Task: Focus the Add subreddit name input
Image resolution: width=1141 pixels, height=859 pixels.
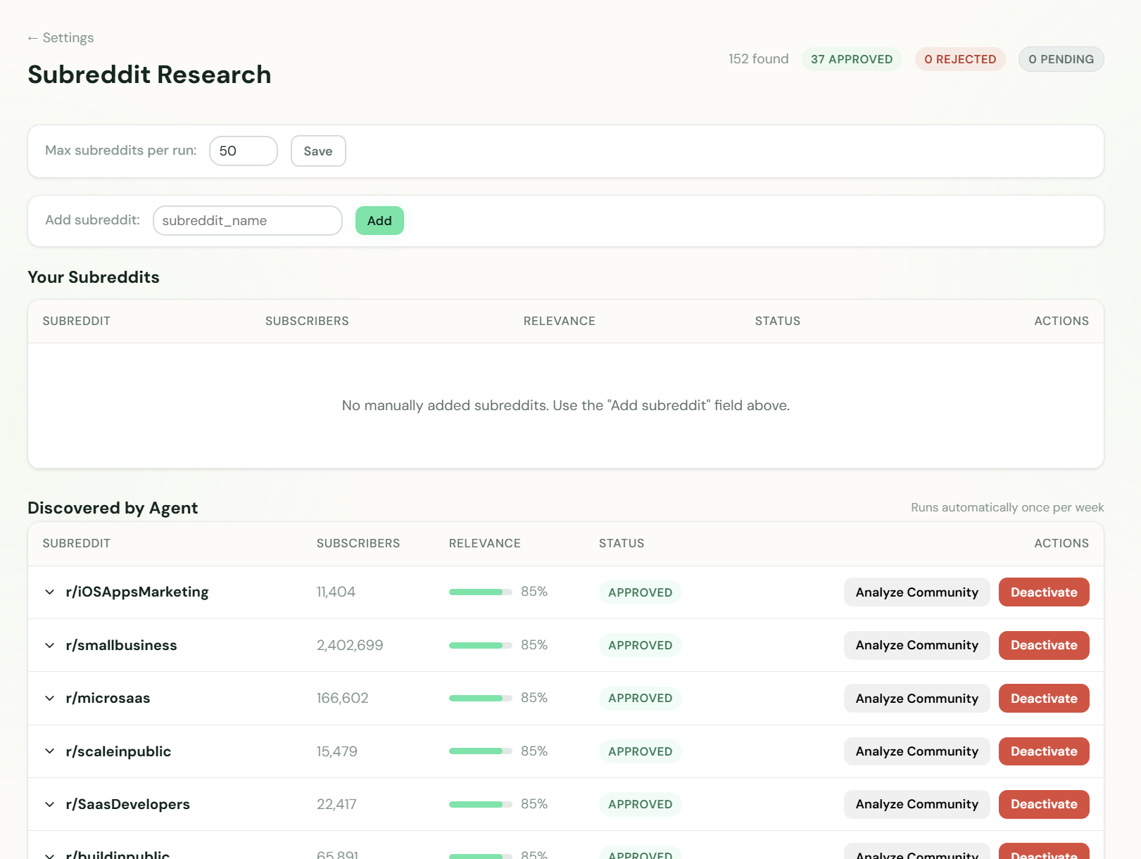Action: [247, 221]
